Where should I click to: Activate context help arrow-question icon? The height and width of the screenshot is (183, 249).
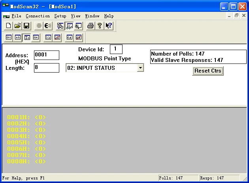(x=109, y=26)
